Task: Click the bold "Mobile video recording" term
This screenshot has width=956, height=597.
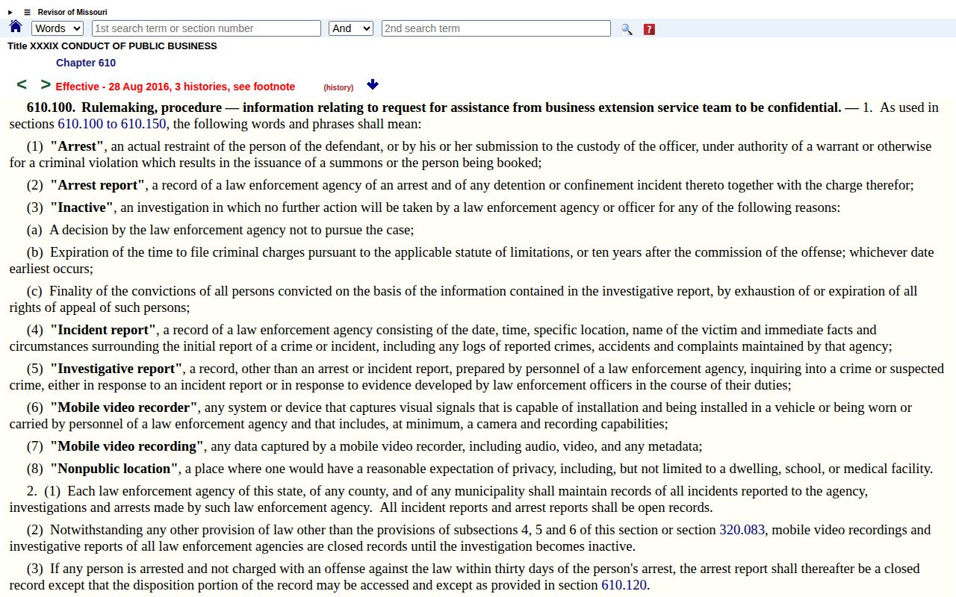Action: [x=127, y=446]
